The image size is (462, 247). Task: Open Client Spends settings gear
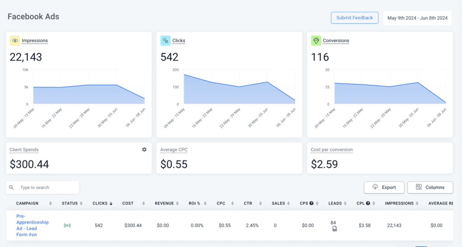(x=144, y=150)
